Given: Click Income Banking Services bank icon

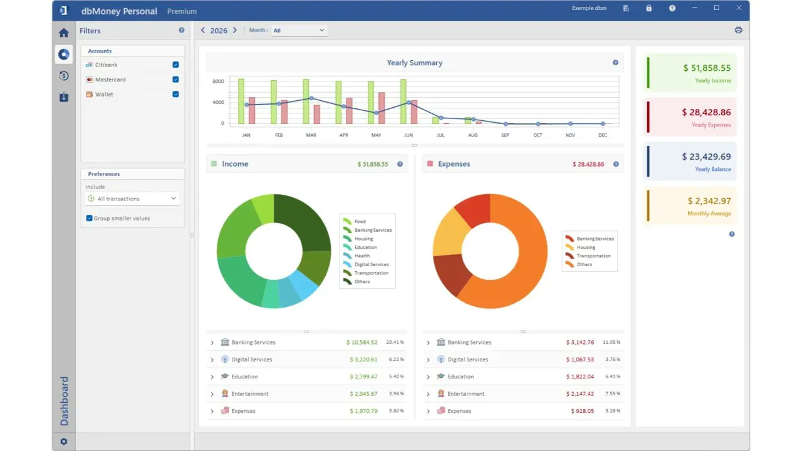Looking at the screenshot, I should tap(225, 343).
